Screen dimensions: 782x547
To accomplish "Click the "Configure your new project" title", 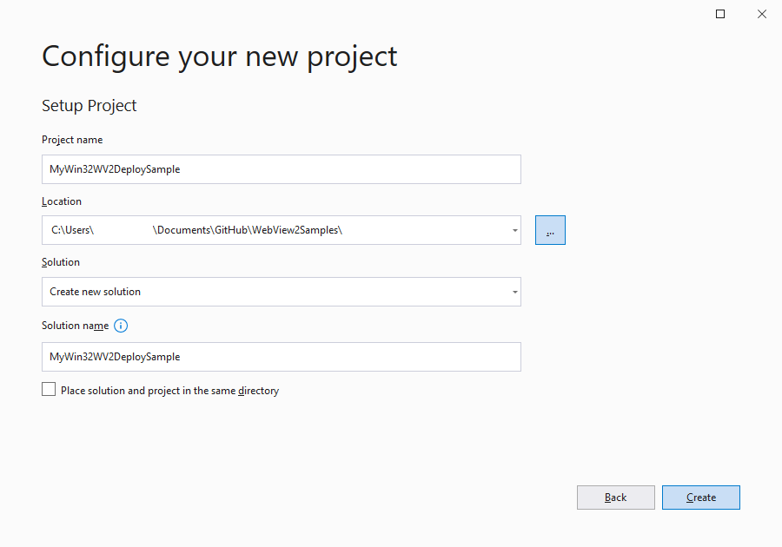I will click(x=219, y=56).
